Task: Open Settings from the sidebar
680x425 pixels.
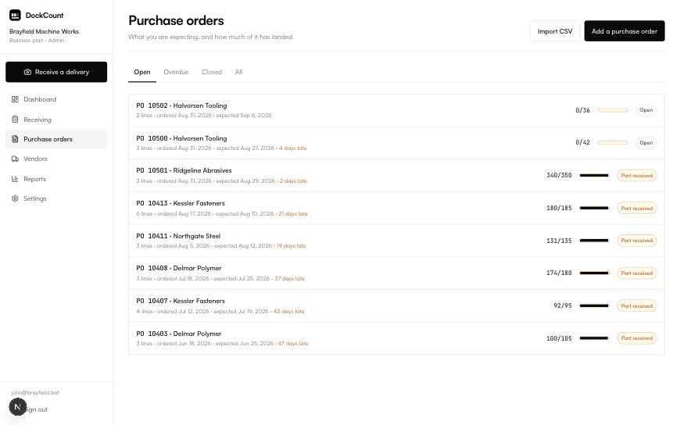Action: (56, 198)
